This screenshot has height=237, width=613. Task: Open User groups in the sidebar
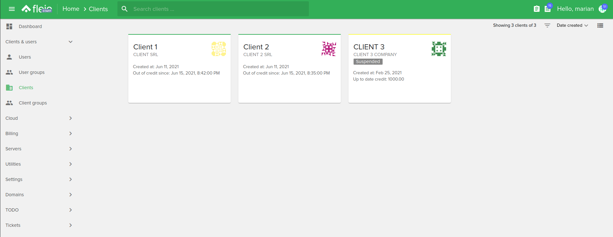click(32, 72)
